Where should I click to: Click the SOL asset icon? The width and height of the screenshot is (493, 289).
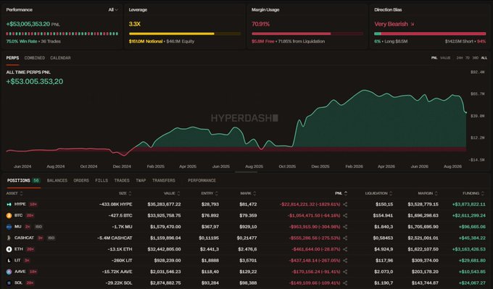pyautogui.click(x=9, y=283)
